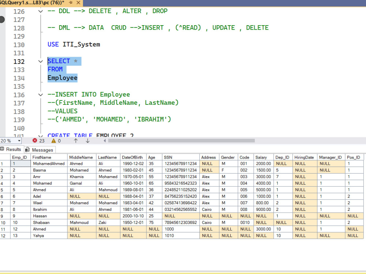
Task: Go to previous issue with up arrow
Action: pyautogui.click(x=76, y=141)
